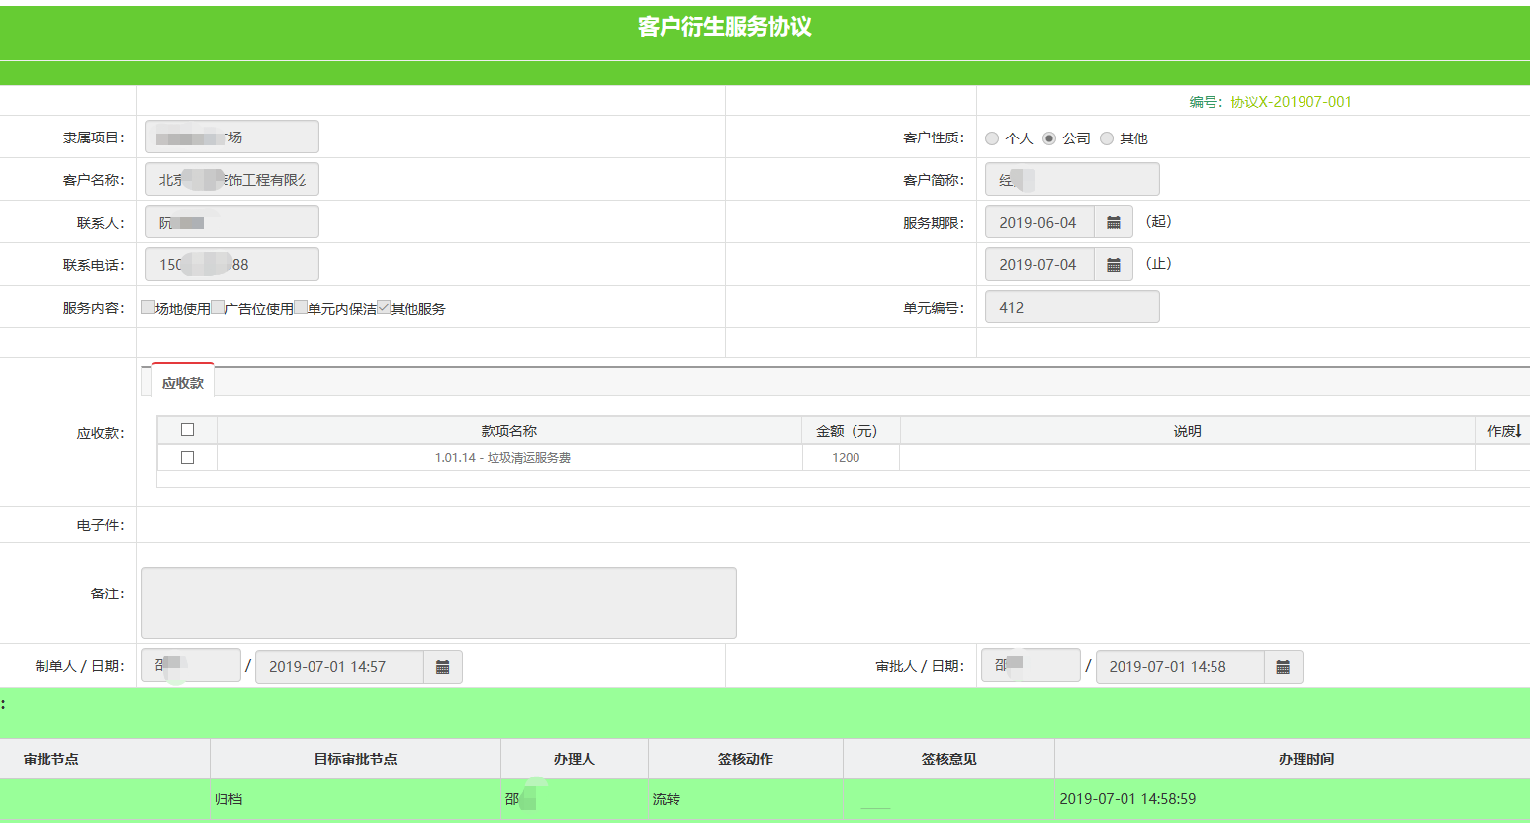The width and height of the screenshot is (1530, 823).
Task: Open calendar for service end date
Action: 1113,265
